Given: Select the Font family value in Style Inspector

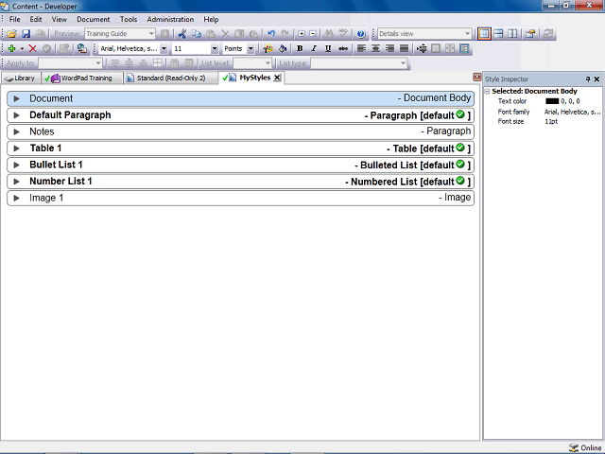Looking at the screenshot, I should tap(572, 112).
